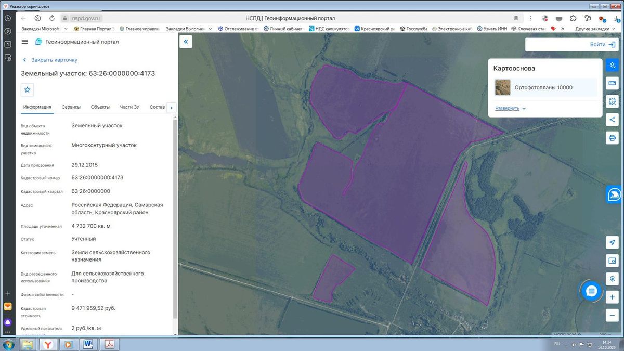624x351 pixels.
Task: Click the map identify search icon
Action: [612, 278]
